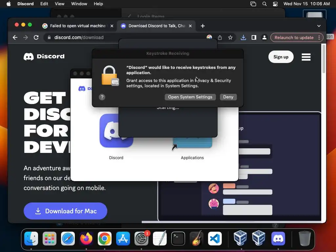The width and height of the screenshot is (336, 252).
Task: Click Relaunch to update
Action: [294, 37]
